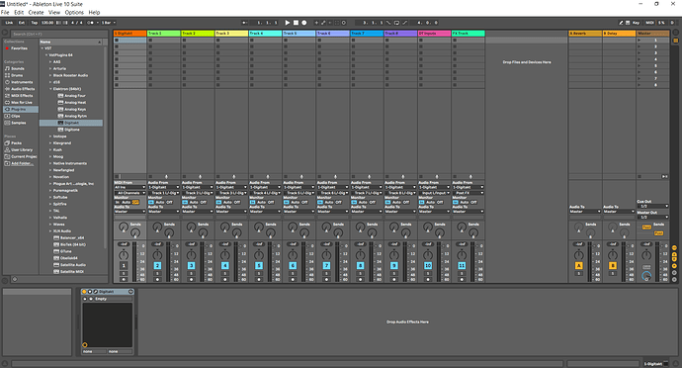Open the Help menu

click(94, 12)
